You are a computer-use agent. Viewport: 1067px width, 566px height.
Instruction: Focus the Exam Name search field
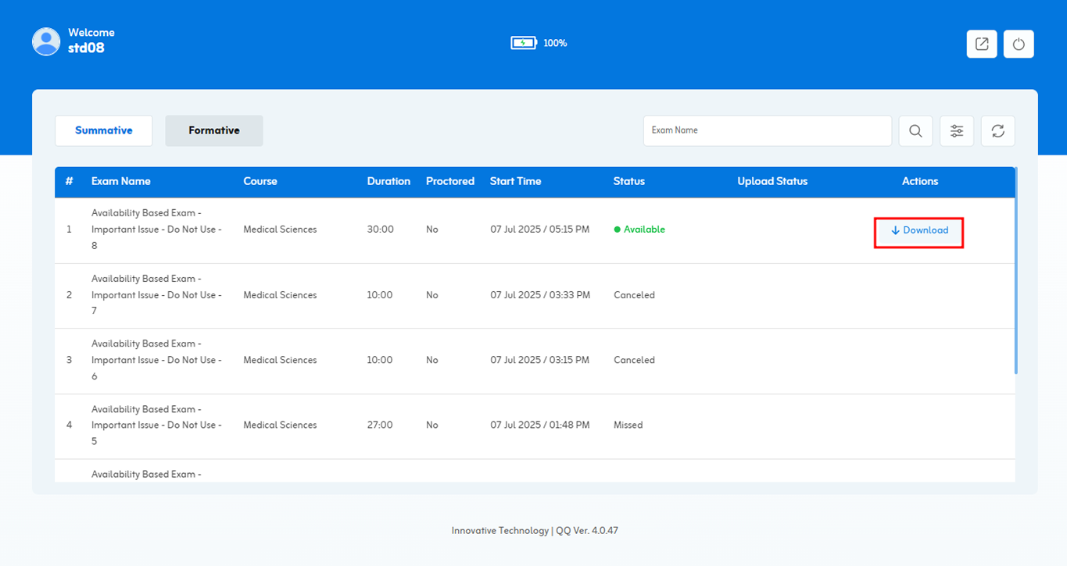click(x=768, y=130)
